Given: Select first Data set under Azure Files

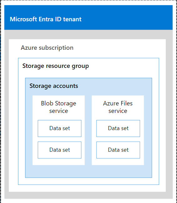Looking at the screenshot, I should pos(118,129).
